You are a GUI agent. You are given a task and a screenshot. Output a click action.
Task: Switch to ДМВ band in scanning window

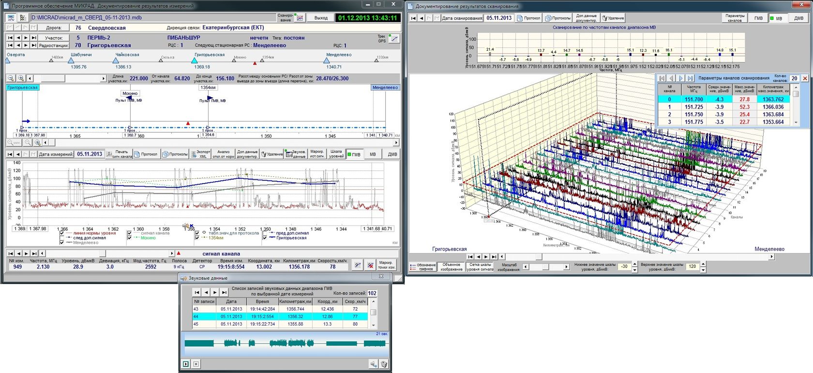coord(798,18)
